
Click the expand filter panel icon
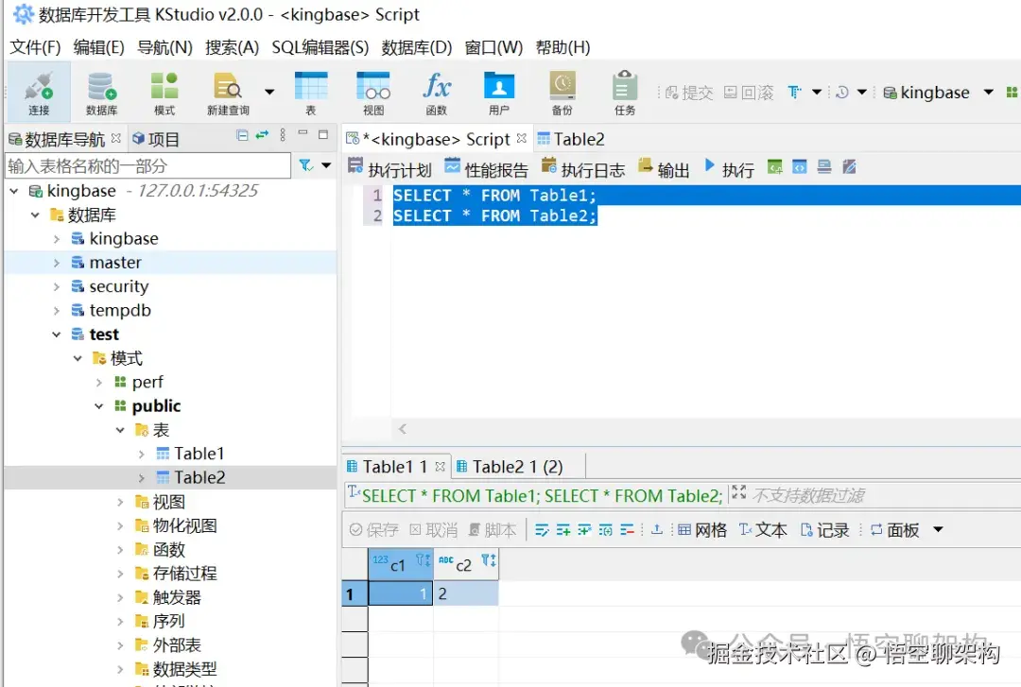click(738, 492)
